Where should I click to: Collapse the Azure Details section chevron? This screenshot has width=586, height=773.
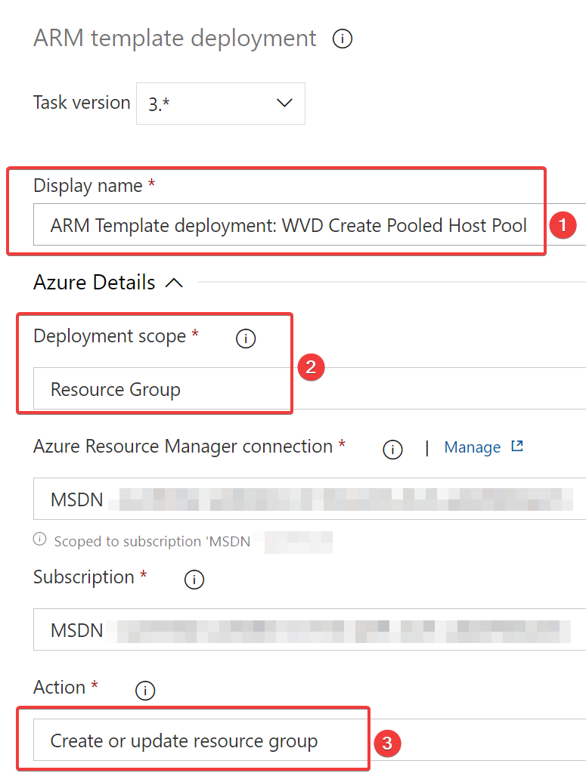click(174, 283)
